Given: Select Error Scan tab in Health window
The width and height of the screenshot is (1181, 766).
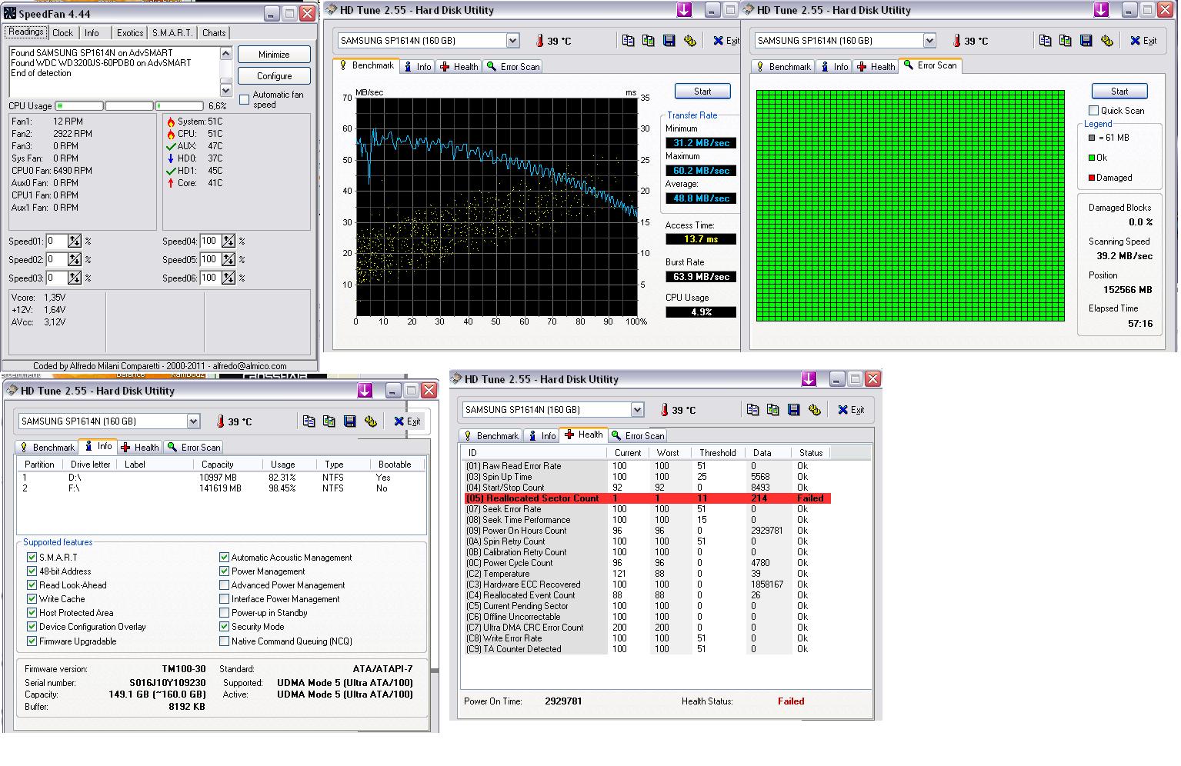Looking at the screenshot, I should (x=638, y=436).
